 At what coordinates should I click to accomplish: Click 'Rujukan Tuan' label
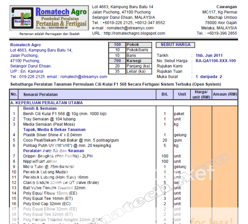click(x=169, y=71)
